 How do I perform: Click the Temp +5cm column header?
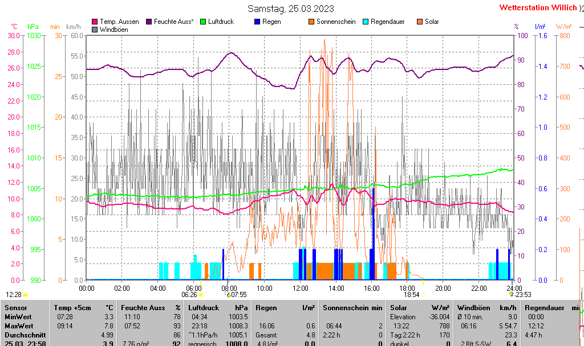[x=72, y=308]
